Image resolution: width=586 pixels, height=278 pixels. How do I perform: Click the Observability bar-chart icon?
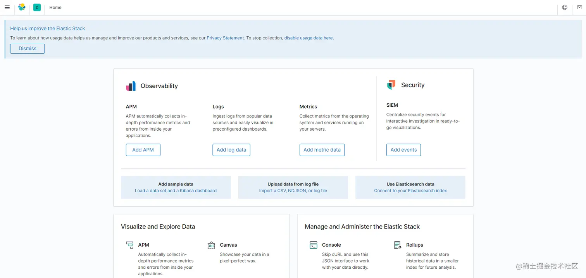coord(131,86)
